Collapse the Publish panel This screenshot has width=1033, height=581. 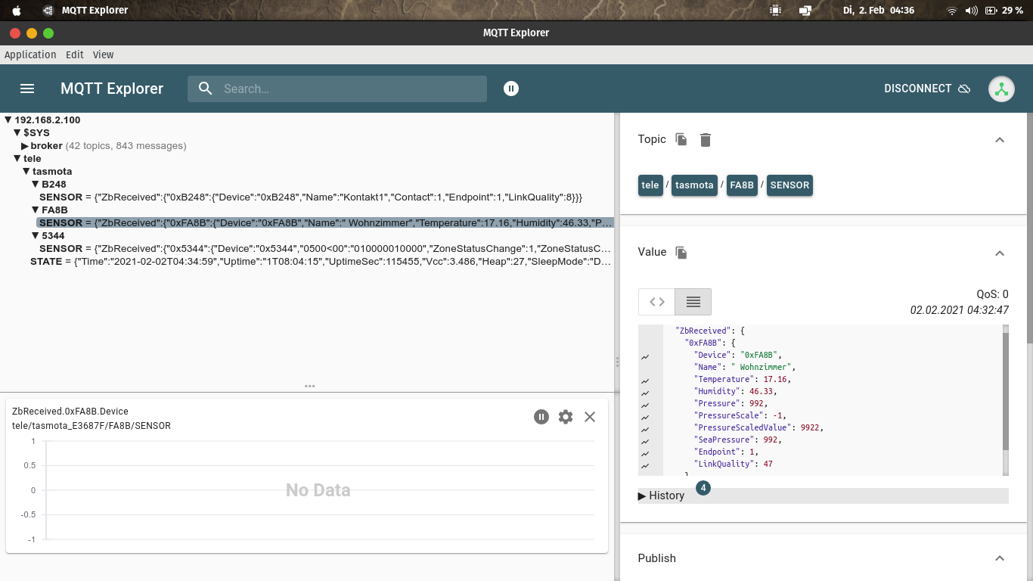(x=1000, y=558)
